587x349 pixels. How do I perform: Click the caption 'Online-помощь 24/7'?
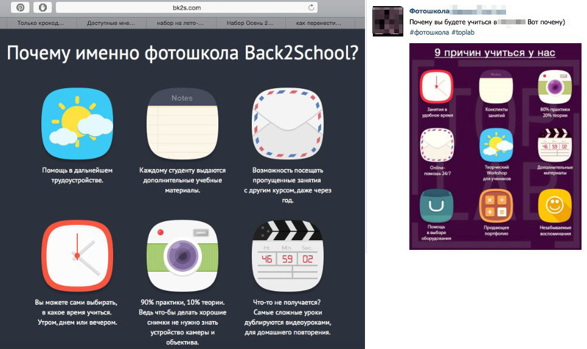click(437, 171)
